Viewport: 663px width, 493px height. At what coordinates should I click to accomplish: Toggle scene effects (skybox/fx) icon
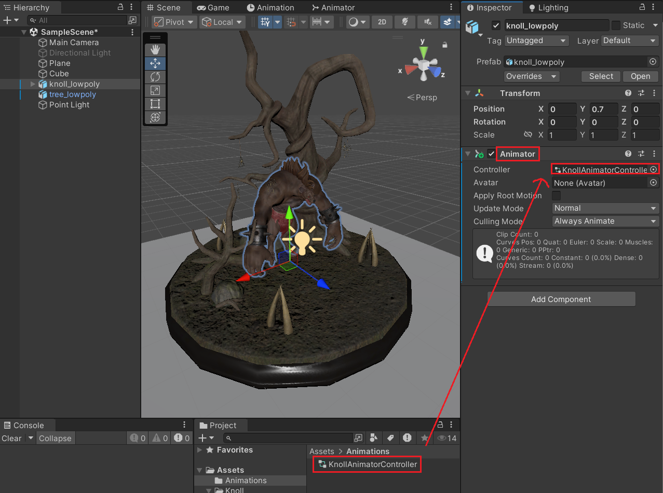(447, 22)
